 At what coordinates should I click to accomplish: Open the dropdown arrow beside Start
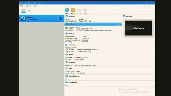tap(89, 11)
